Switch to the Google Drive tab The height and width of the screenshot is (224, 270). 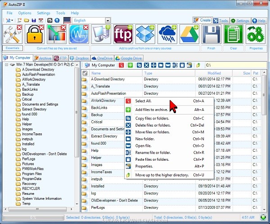pos(128,58)
